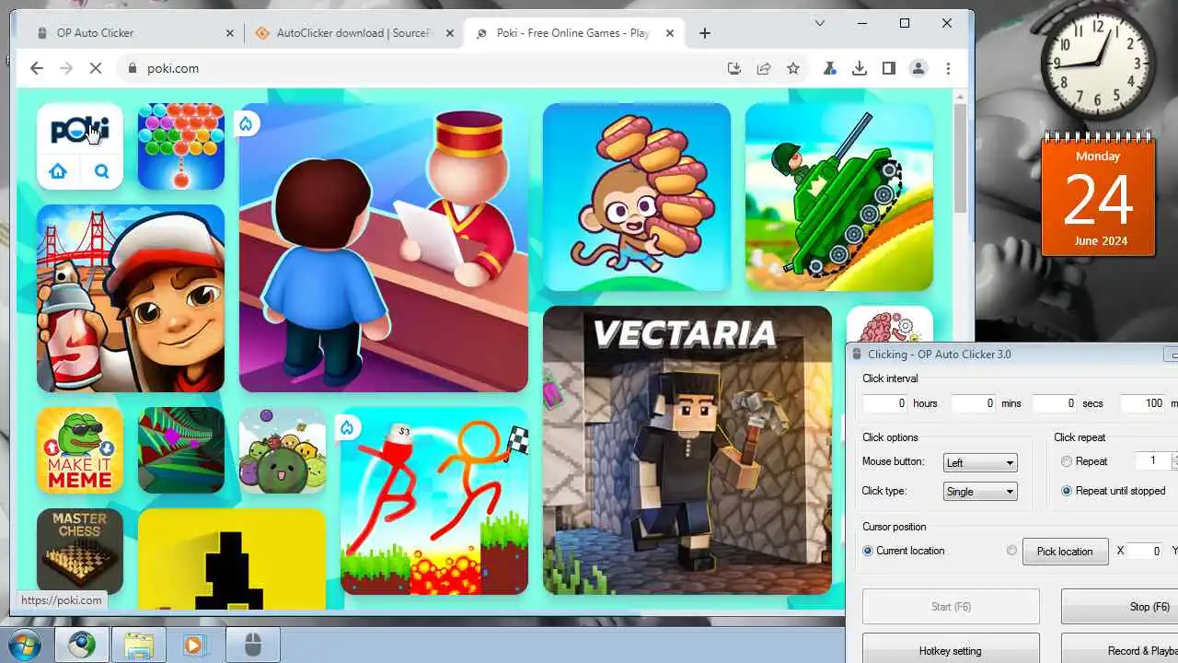Open the colorful tunnel game thumbnail
1178x663 pixels.
181,450
